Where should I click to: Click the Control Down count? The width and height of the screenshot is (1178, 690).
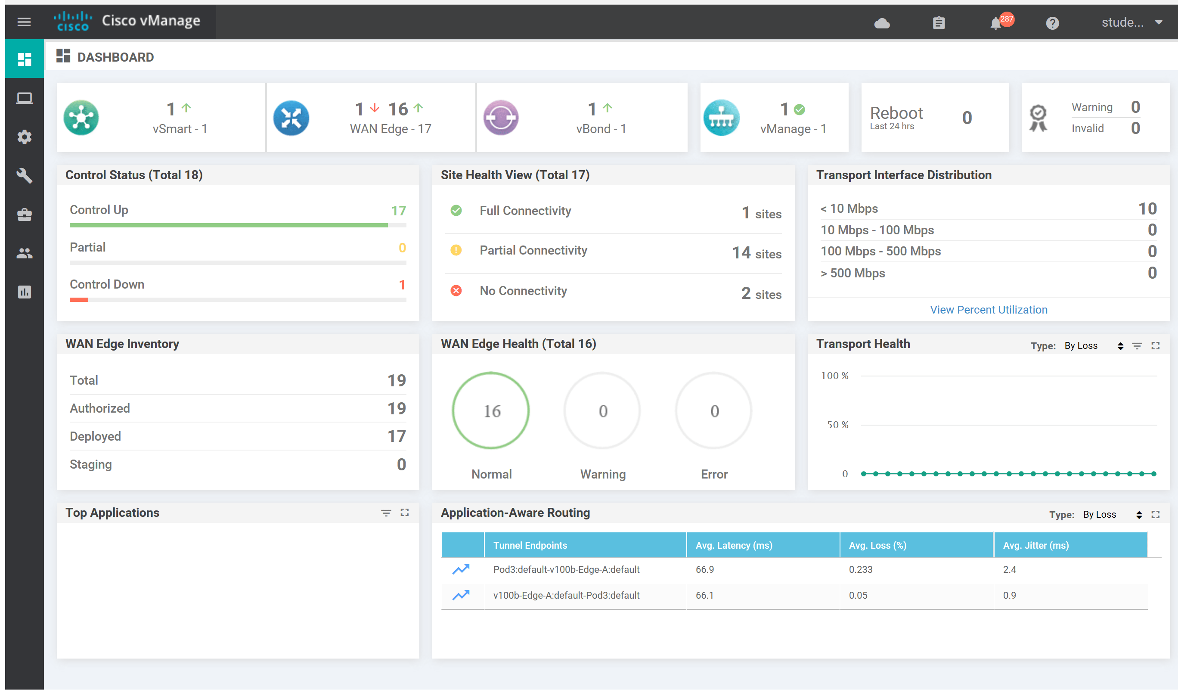click(402, 285)
